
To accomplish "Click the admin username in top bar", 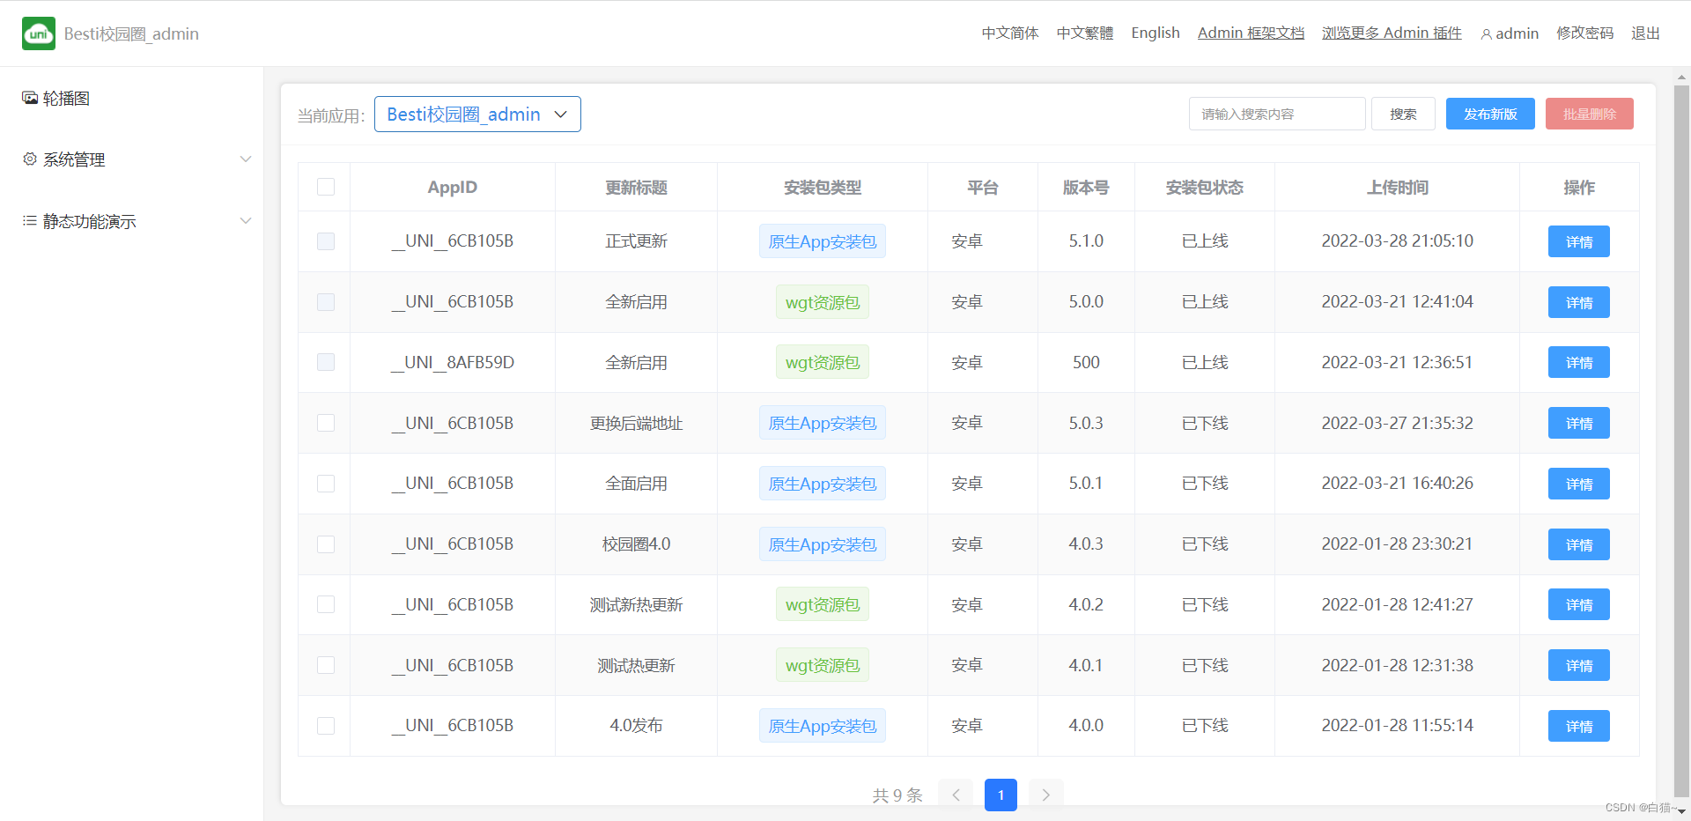I will (x=1517, y=33).
